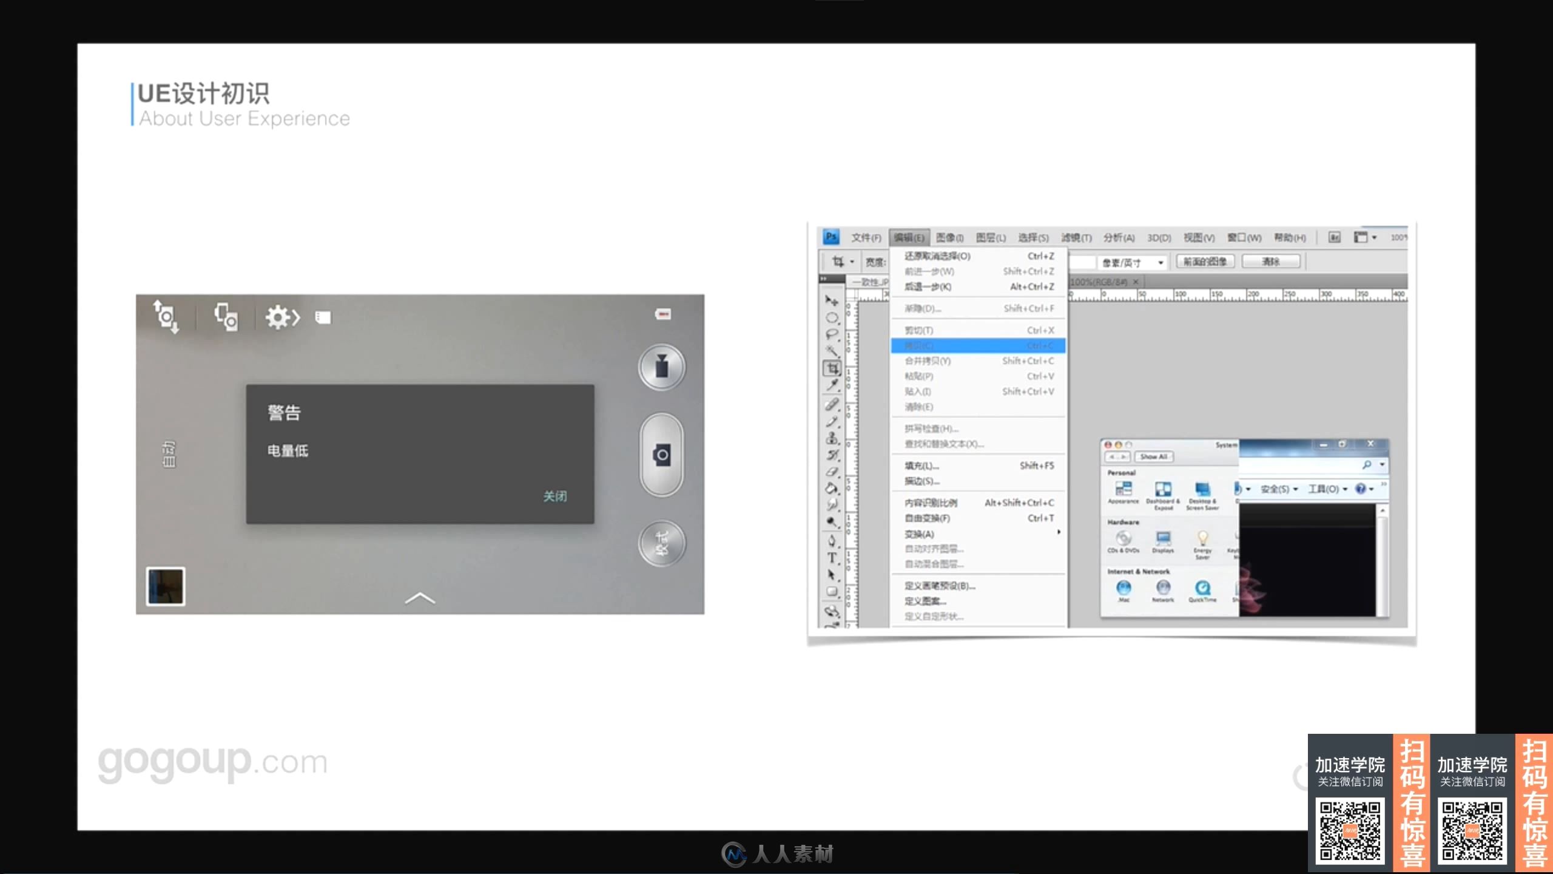Open the 工具(O) dropdown
This screenshot has height=874, width=1553.
pyautogui.click(x=1327, y=489)
